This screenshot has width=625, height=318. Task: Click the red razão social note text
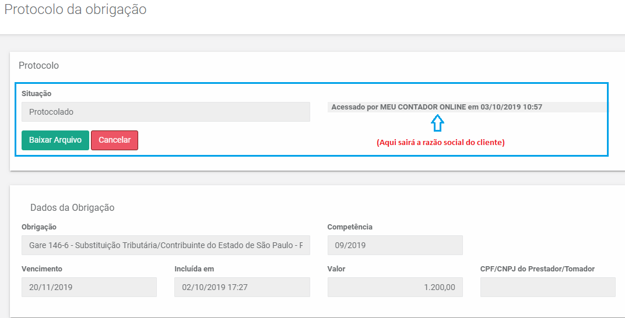(440, 143)
